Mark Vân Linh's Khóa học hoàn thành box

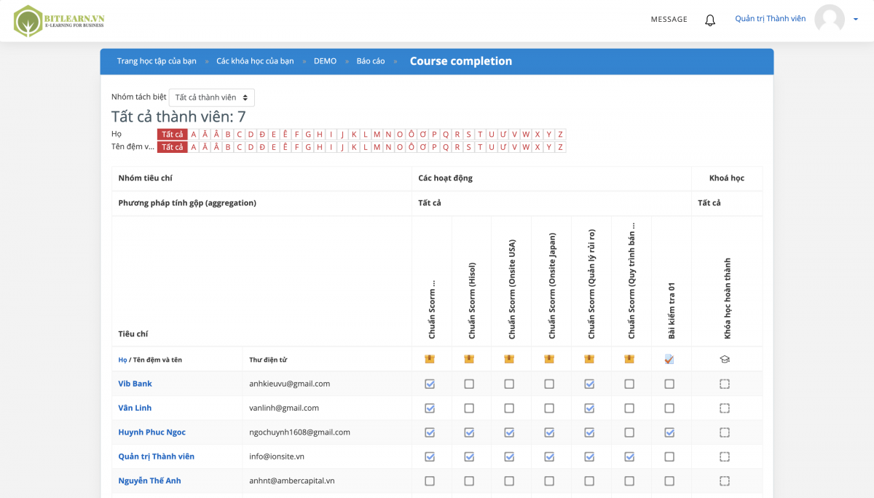click(725, 408)
